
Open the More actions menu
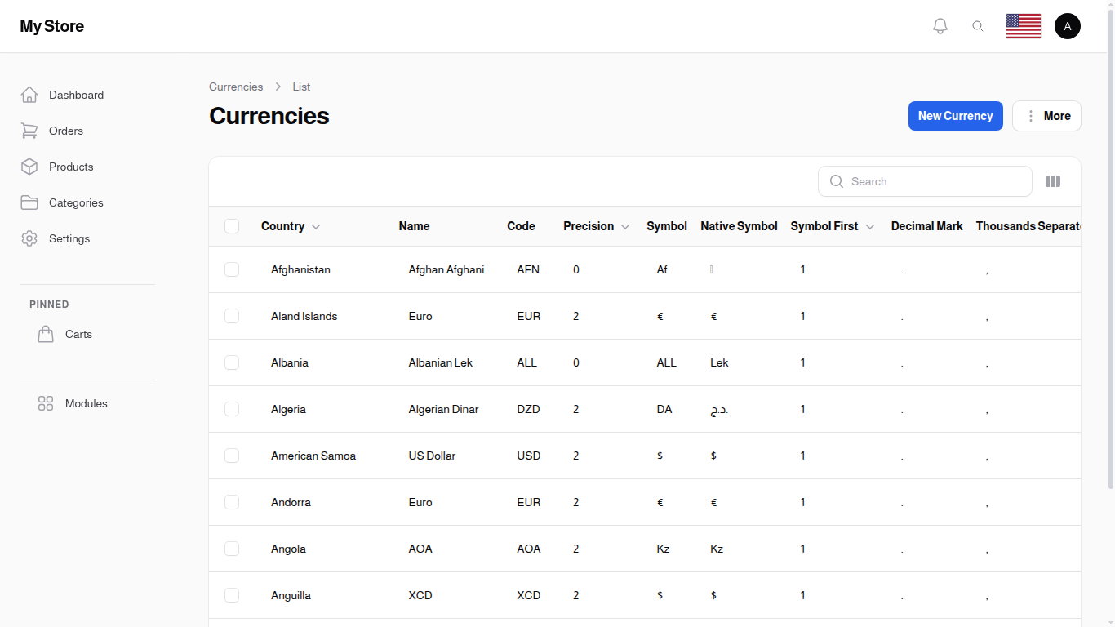pyautogui.click(x=1046, y=116)
